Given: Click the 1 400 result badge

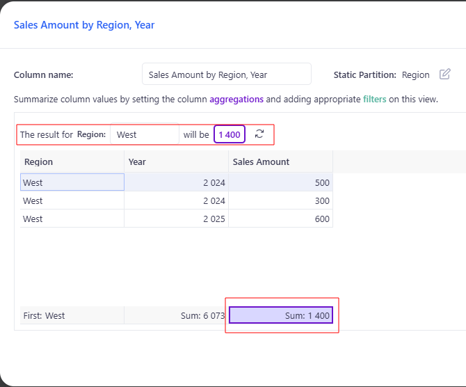Looking at the screenshot, I should pyautogui.click(x=230, y=134).
